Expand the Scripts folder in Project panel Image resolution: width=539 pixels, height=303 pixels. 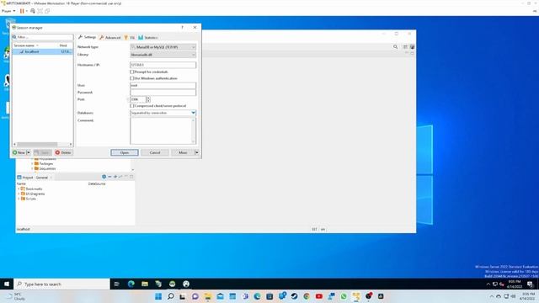tap(19, 199)
